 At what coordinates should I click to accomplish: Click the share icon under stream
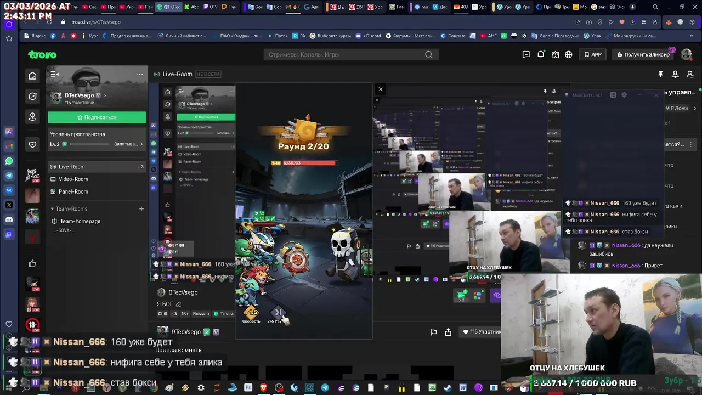point(448,332)
